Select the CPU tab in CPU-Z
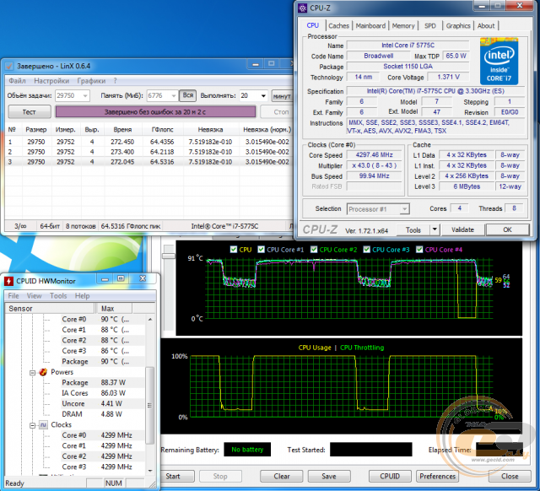540x491 pixels. [x=313, y=25]
